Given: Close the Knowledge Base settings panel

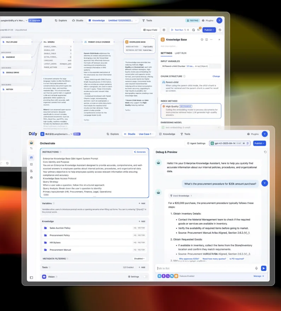Looking at the screenshot, I should pyautogui.click(x=219, y=40).
